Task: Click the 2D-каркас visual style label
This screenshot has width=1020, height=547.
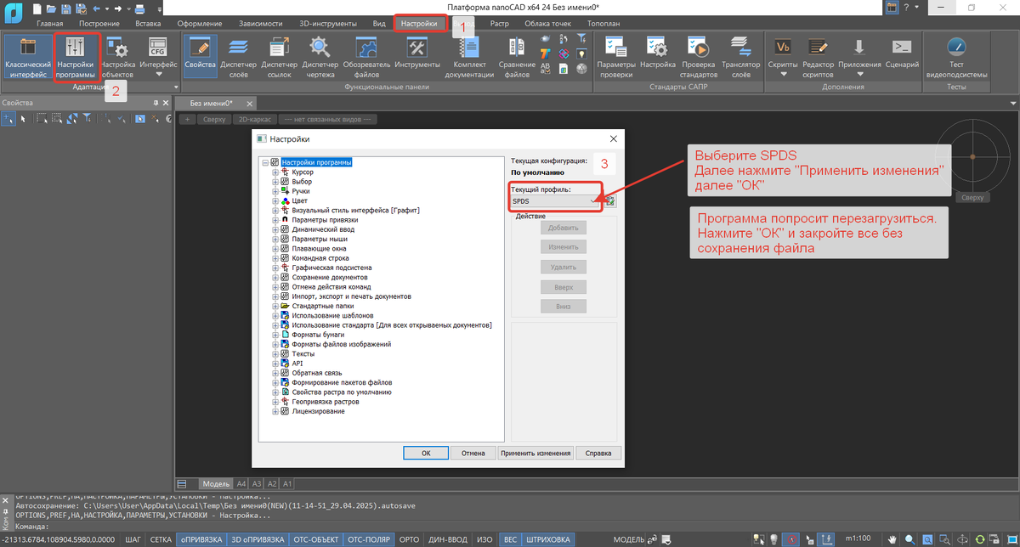Action: (254, 119)
